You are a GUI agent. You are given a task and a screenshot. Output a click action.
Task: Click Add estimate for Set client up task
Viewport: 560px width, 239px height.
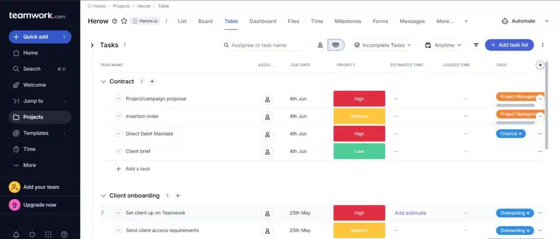(x=410, y=213)
